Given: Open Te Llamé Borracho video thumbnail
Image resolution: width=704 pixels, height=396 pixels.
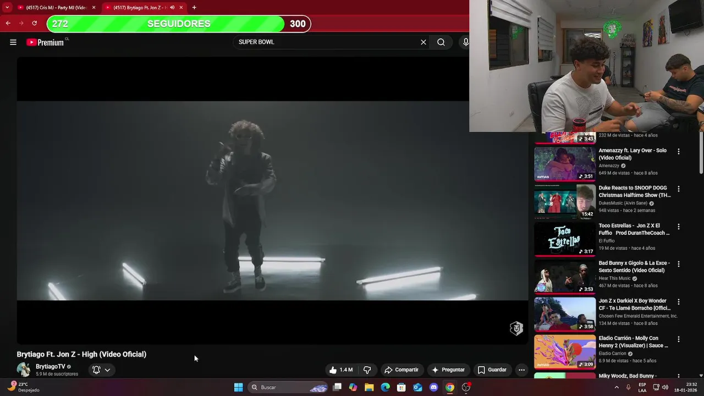Looking at the screenshot, I should [x=565, y=315].
